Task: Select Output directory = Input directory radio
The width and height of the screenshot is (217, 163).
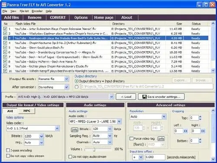Action: point(76,81)
